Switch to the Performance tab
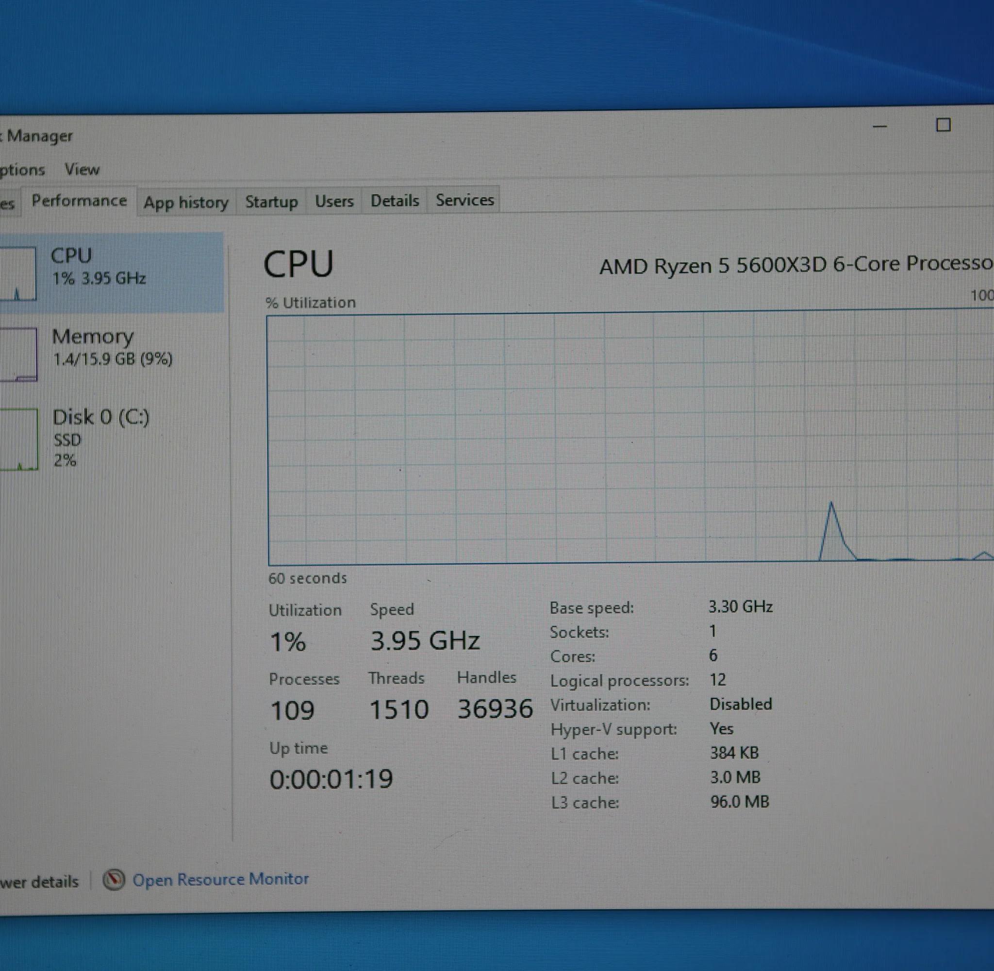Image resolution: width=994 pixels, height=971 pixels. (79, 201)
